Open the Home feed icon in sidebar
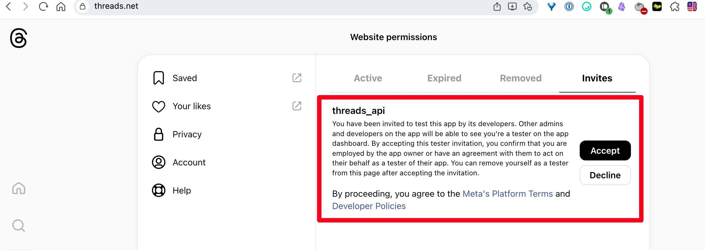This screenshot has height=250, width=705. [19, 188]
